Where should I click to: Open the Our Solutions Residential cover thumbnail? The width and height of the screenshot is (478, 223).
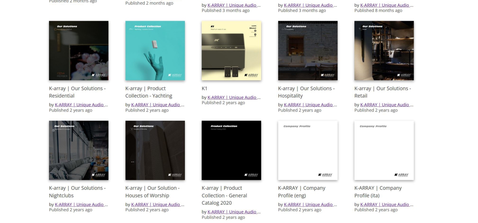point(79,51)
